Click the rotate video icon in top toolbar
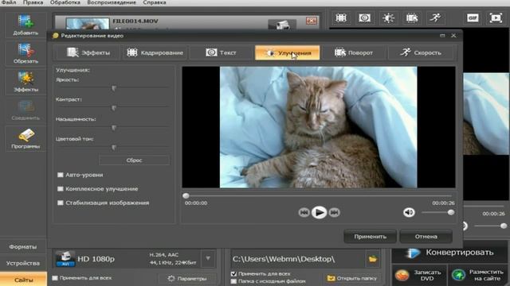The height and width of the screenshot is (286, 510). [412, 17]
